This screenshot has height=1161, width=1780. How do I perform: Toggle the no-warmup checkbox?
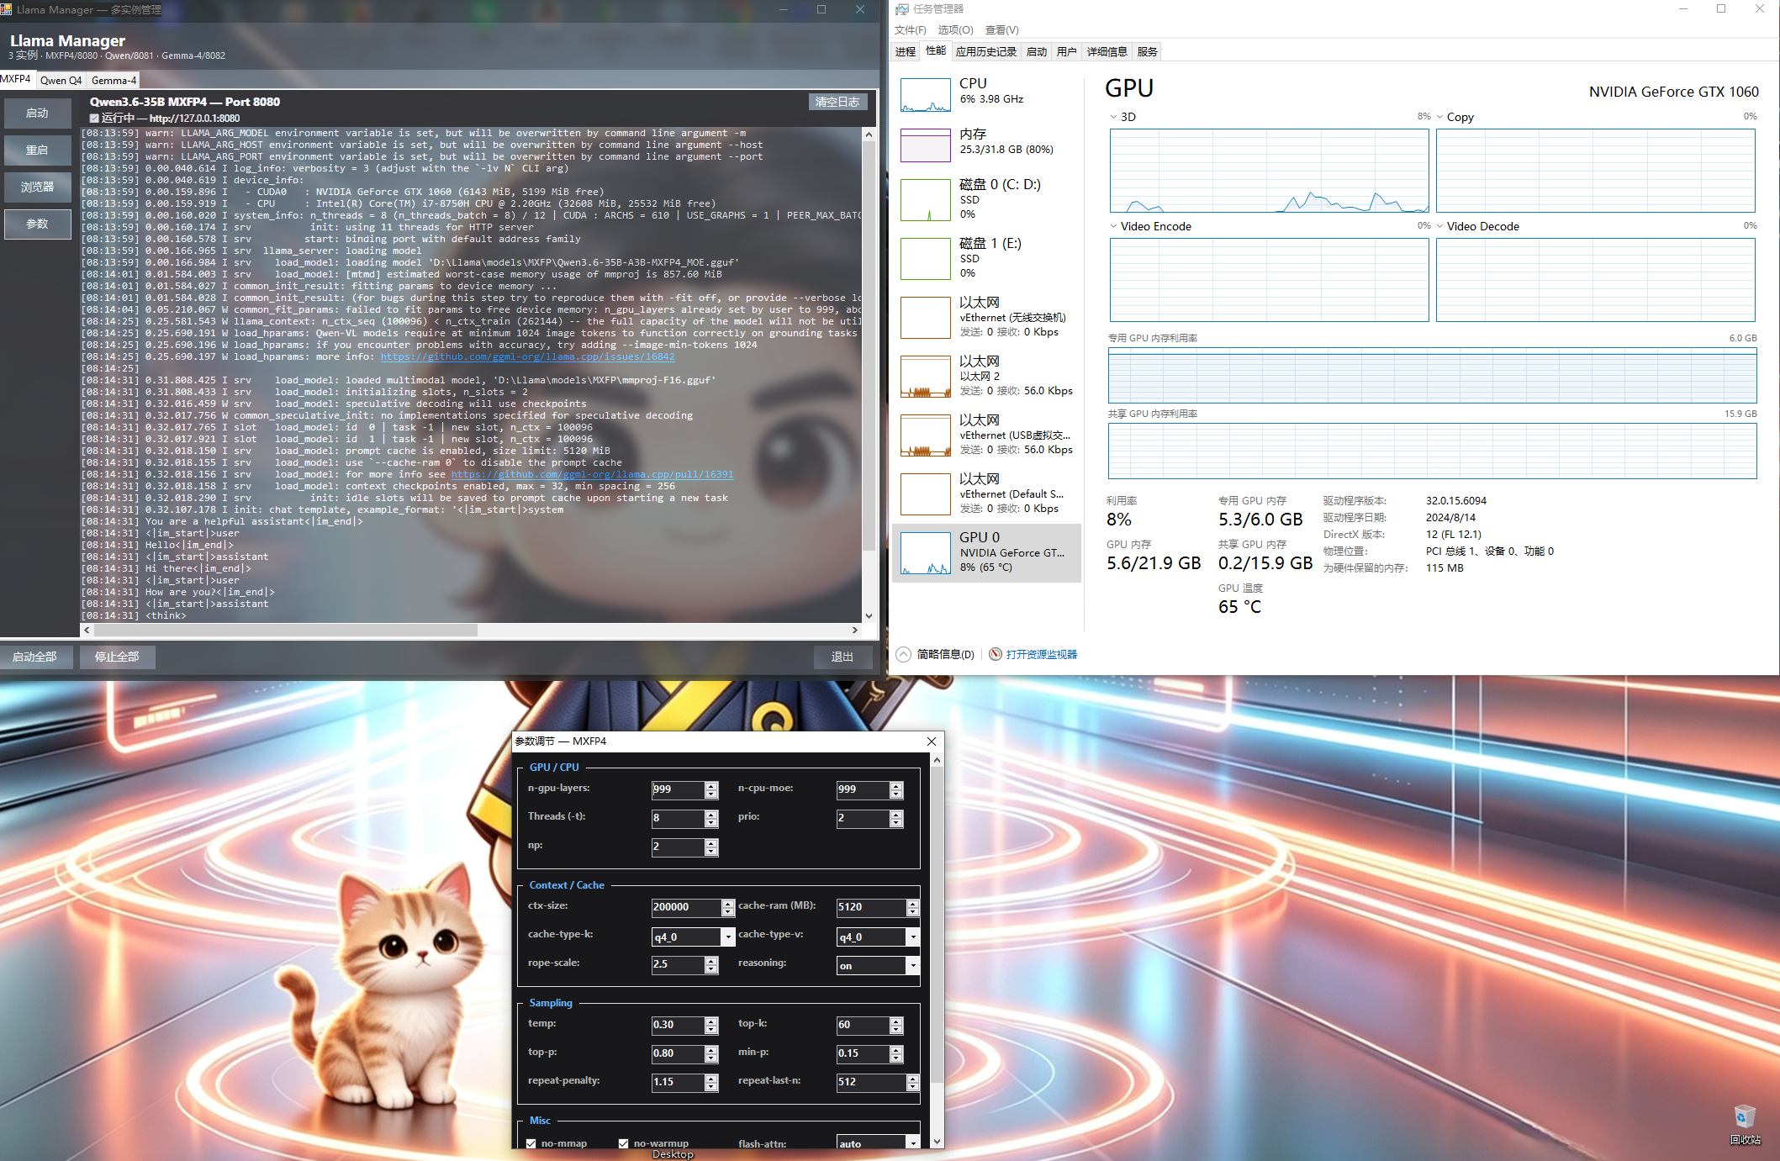click(x=623, y=1143)
